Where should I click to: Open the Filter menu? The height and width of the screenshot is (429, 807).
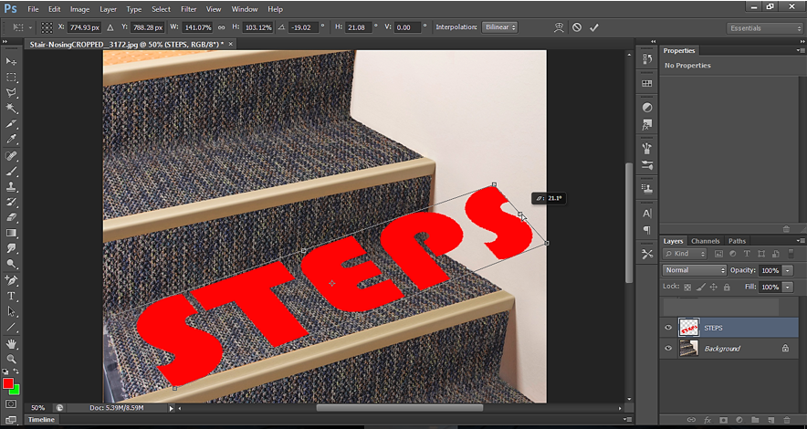tap(188, 9)
